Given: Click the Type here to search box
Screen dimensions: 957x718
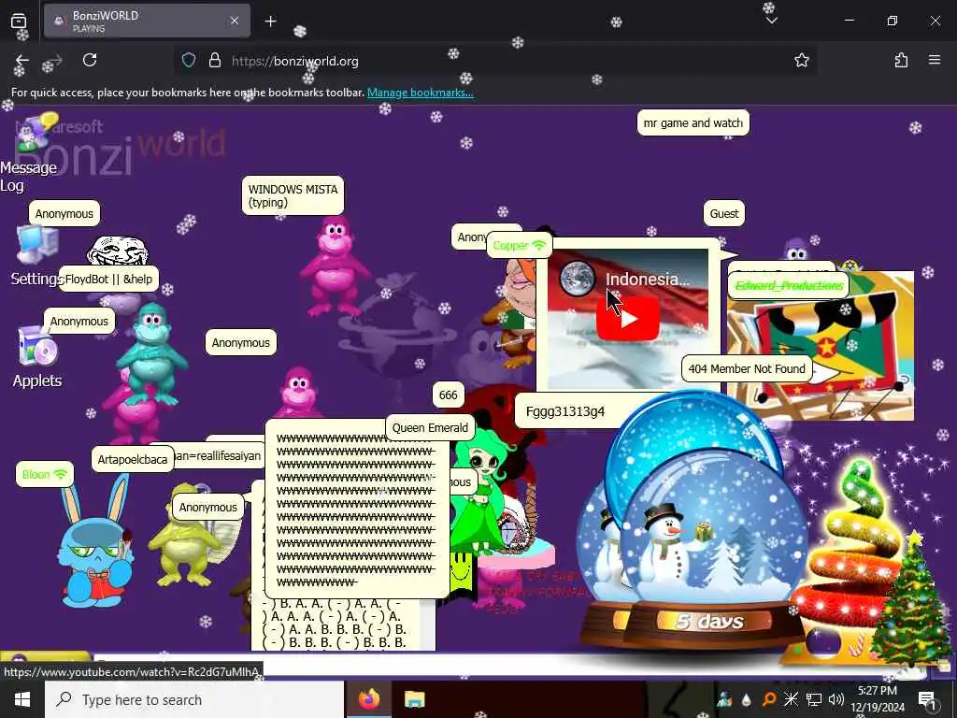Looking at the screenshot, I should (194, 699).
